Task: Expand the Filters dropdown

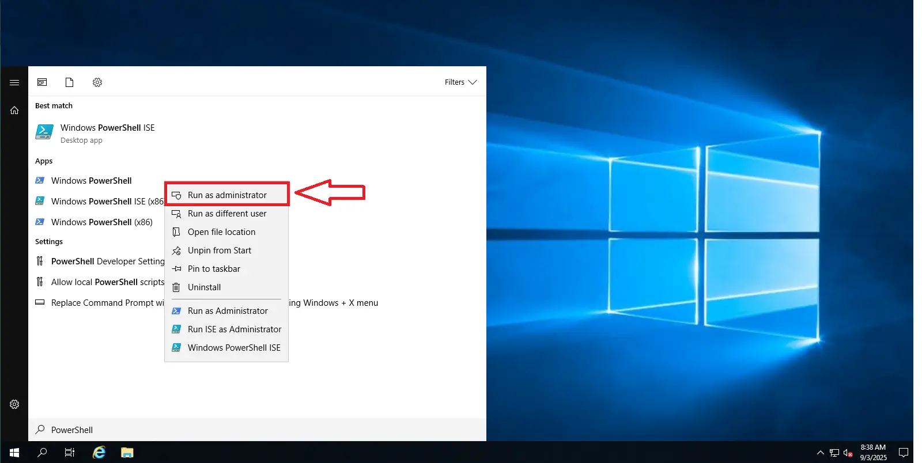Action: point(460,82)
